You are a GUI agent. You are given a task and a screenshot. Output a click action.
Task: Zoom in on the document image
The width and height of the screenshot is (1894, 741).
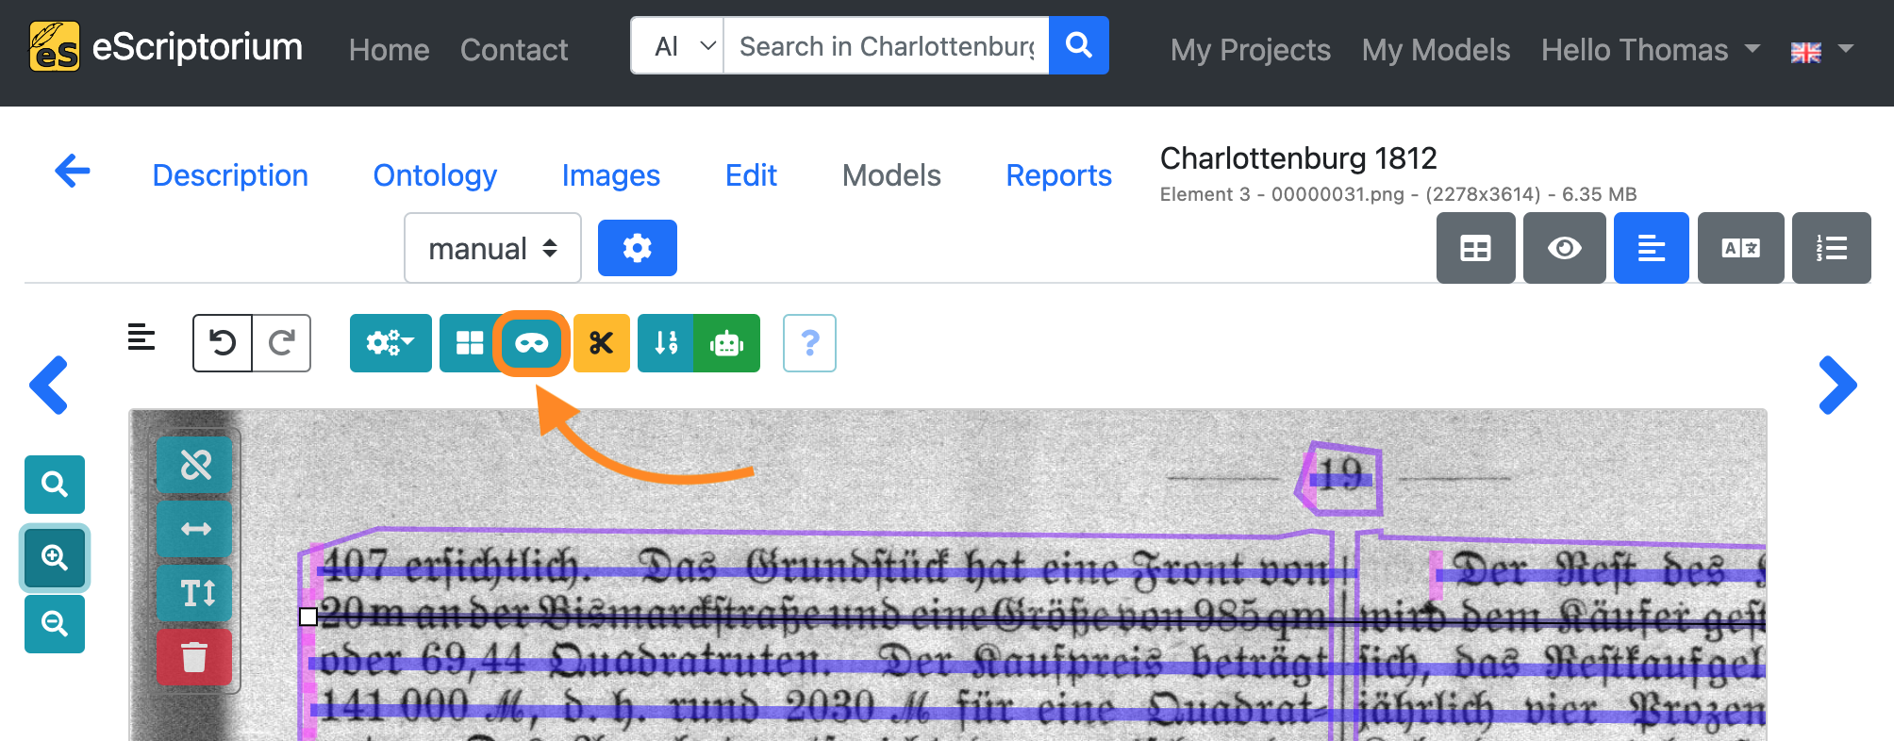(55, 558)
